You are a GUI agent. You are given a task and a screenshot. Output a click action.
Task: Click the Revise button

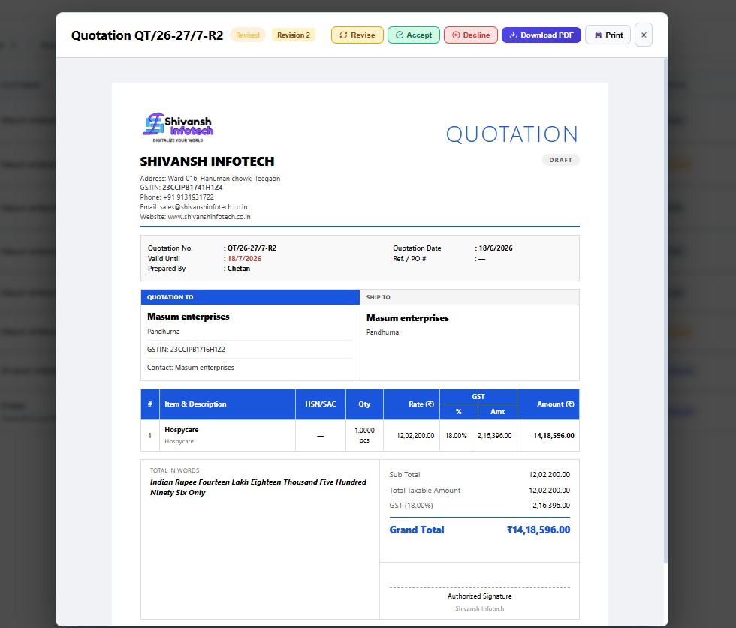tap(357, 35)
